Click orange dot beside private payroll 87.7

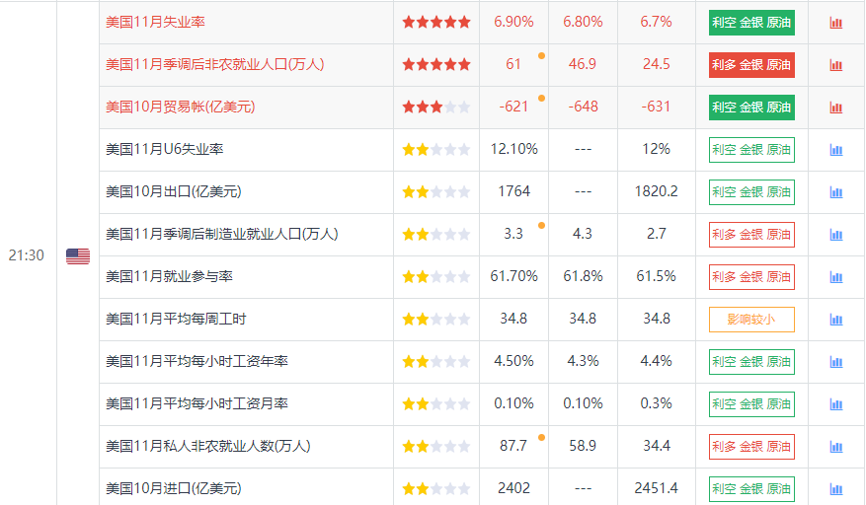coord(541,437)
